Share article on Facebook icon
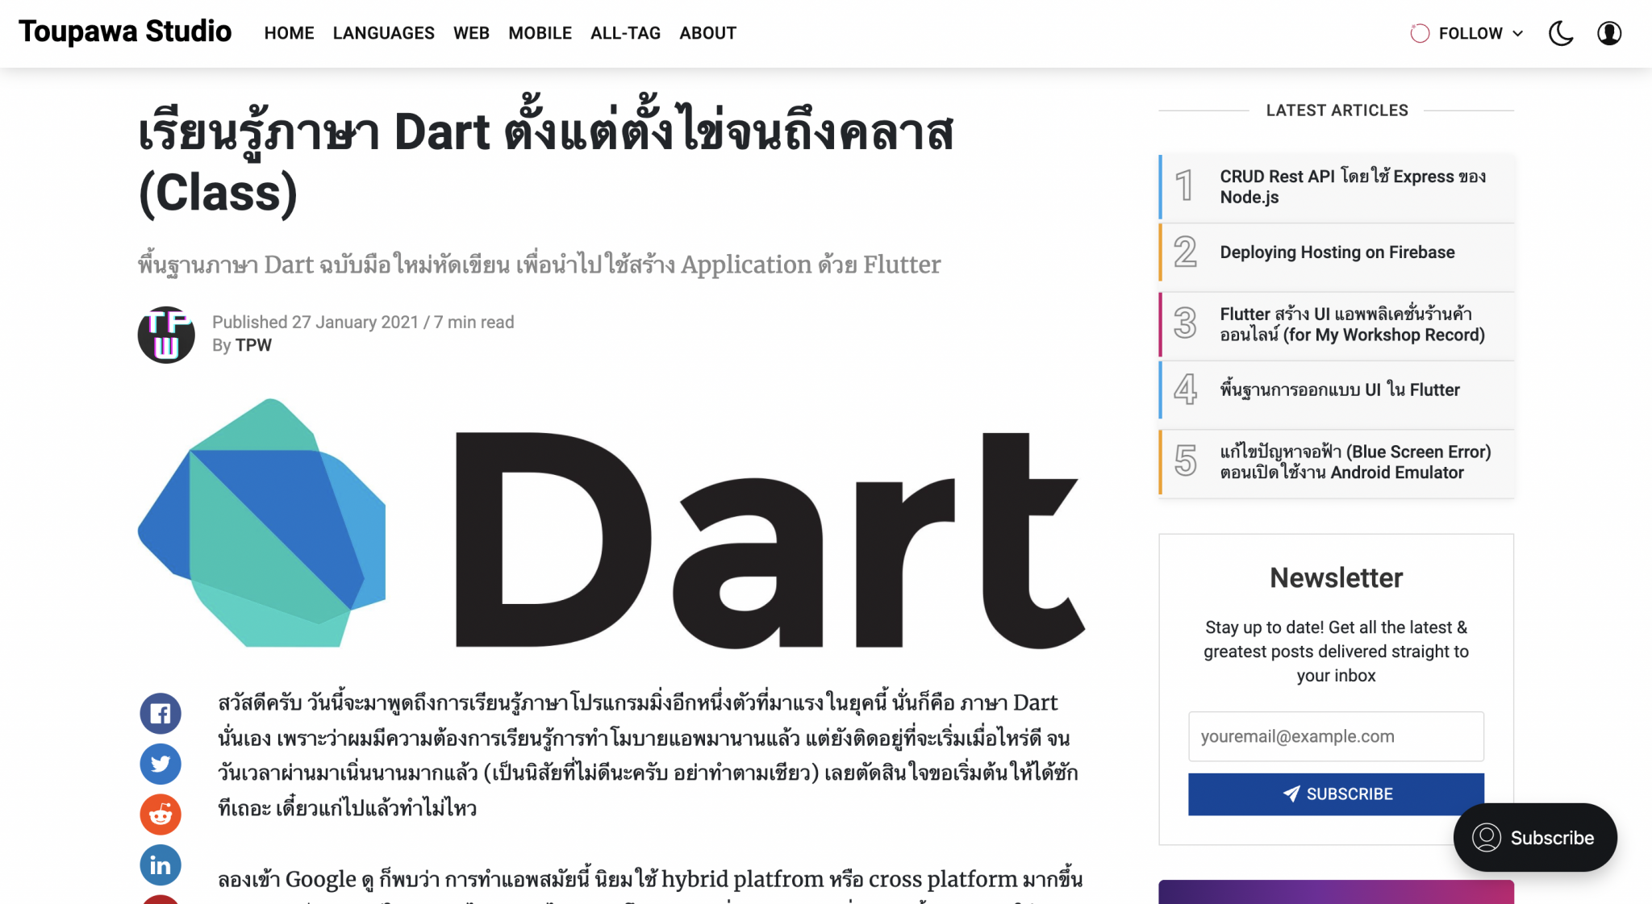Viewport: 1652px width, 904px height. point(161,714)
